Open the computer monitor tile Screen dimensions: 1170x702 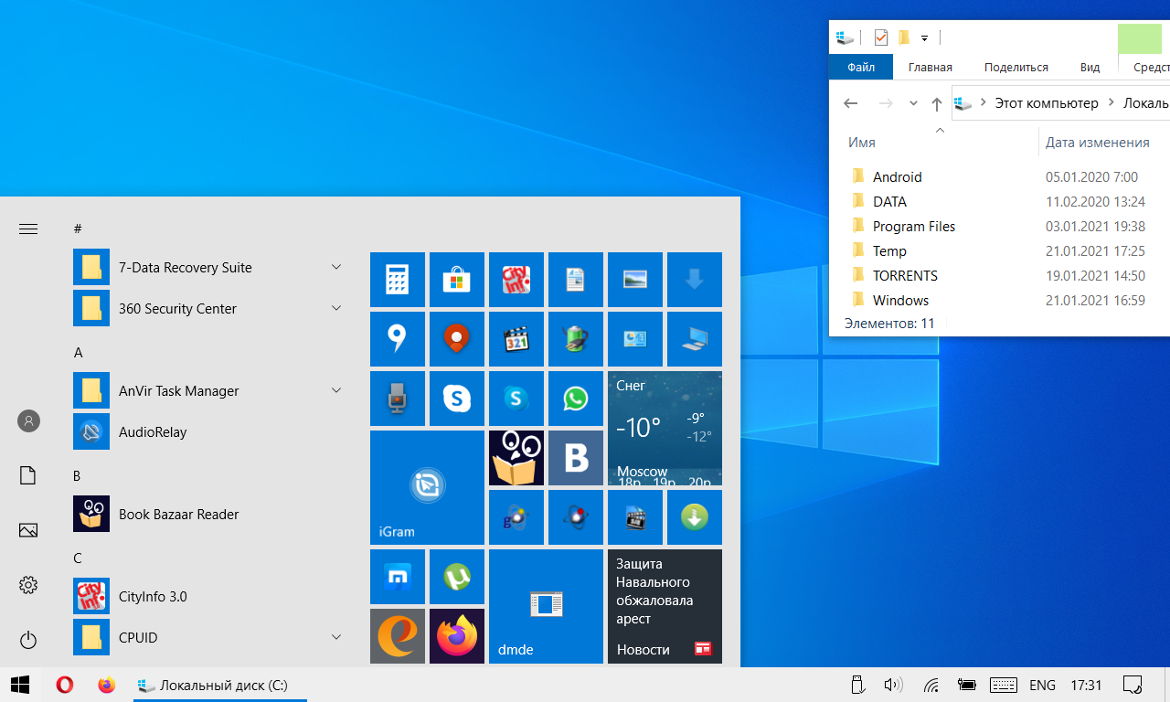(694, 339)
